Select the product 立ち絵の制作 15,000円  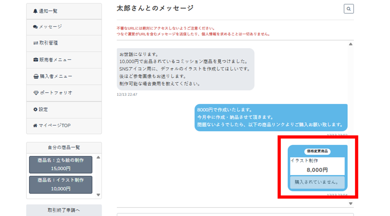[61, 165]
